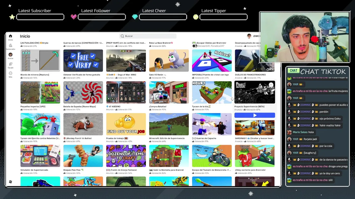Screen dimensions: 355x199
Task: Click the title '[PROP HUNT] sim de conflicto'
Action: [126, 43]
